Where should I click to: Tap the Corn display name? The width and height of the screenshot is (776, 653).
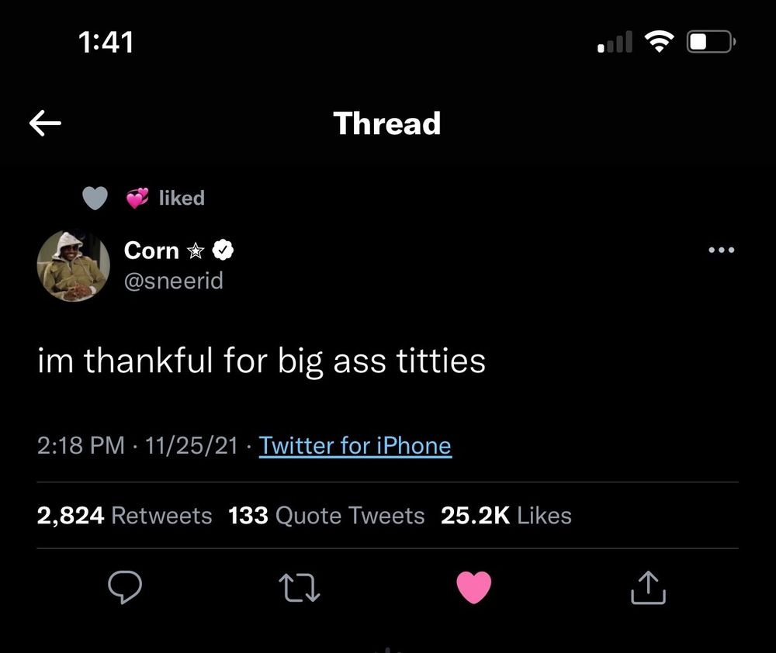click(151, 250)
